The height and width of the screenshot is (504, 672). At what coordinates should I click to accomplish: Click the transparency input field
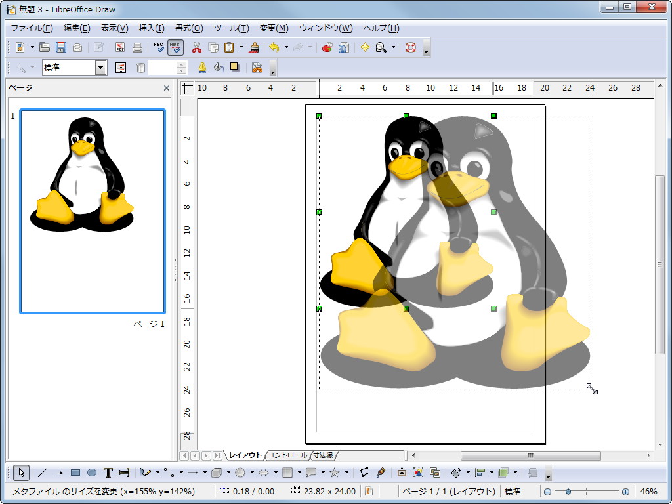pos(162,68)
